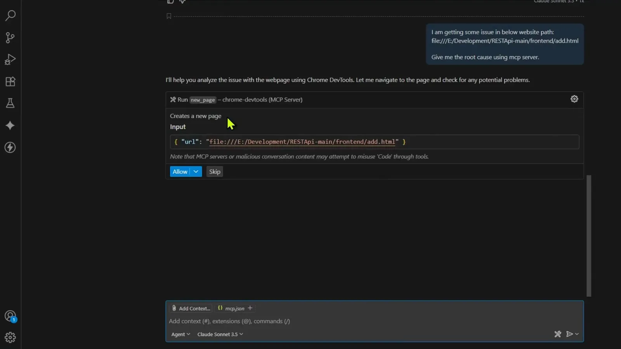
Task: Click Add Context button
Action: tap(191, 308)
